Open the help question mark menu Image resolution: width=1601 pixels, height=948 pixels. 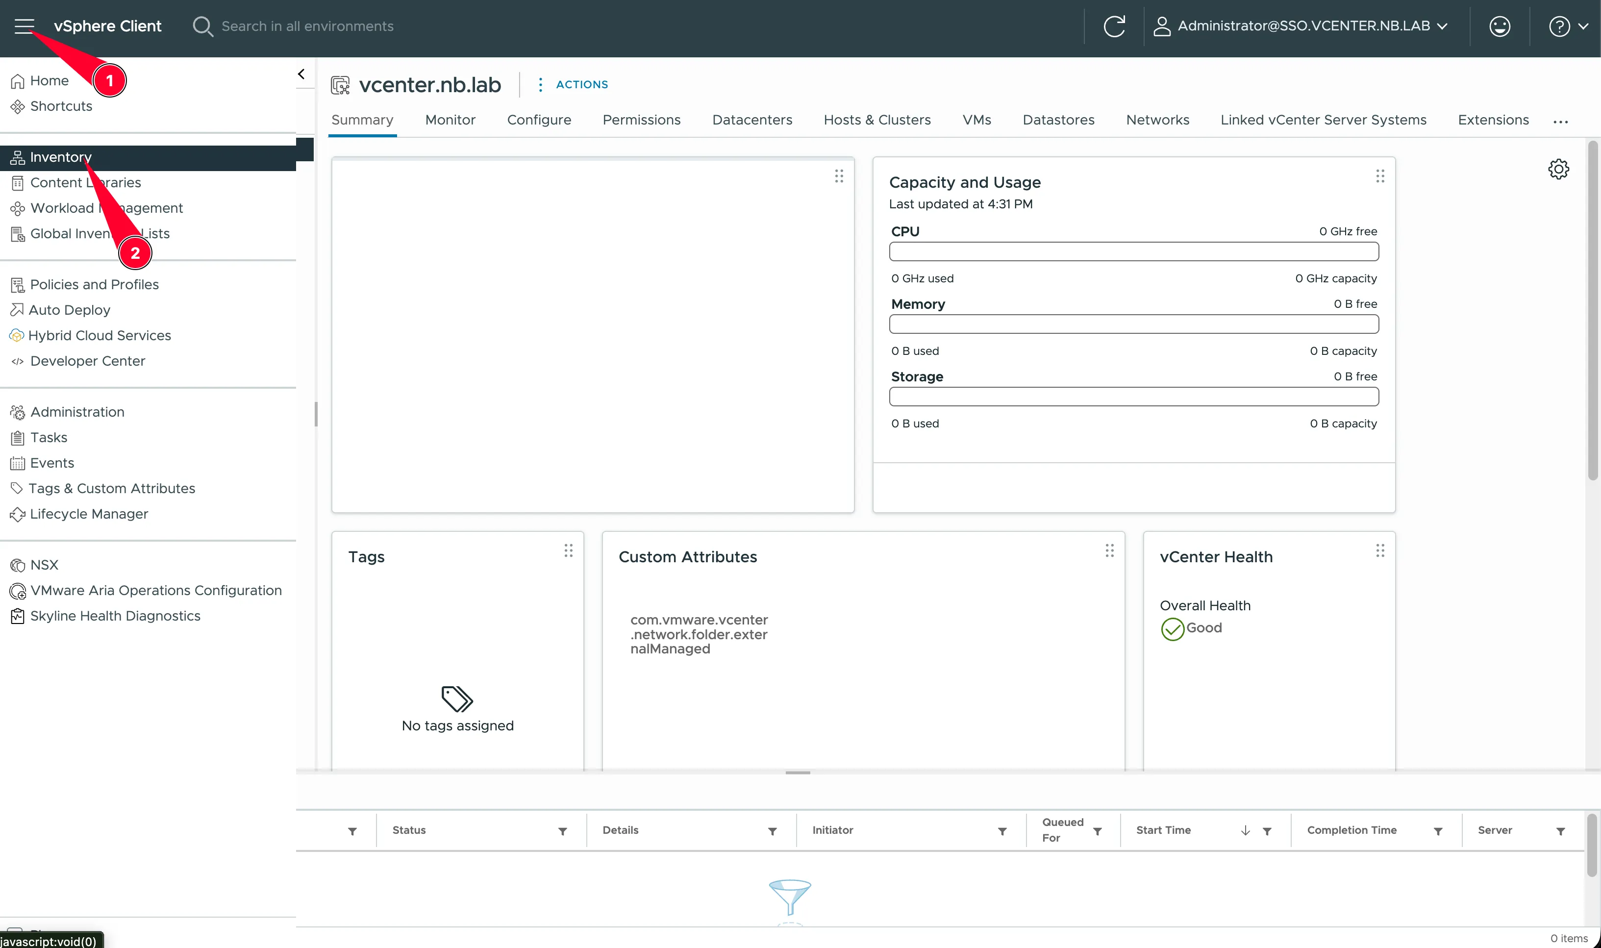[x=1569, y=26]
